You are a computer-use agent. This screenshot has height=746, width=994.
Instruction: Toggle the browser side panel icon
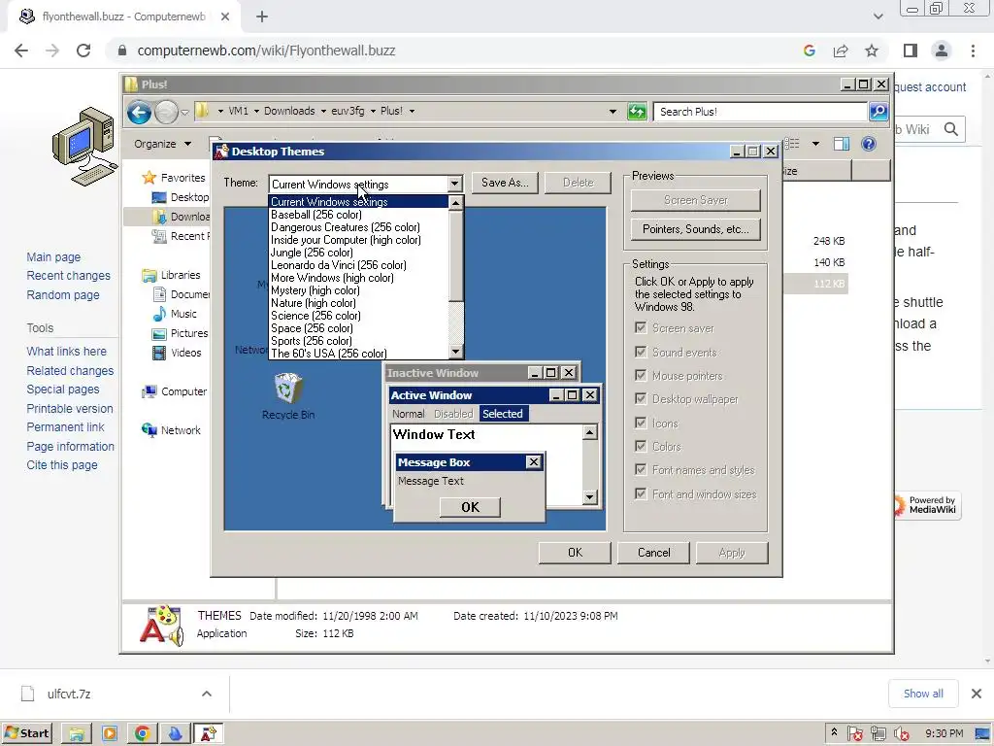pyautogui.click(x=911, y=51)
